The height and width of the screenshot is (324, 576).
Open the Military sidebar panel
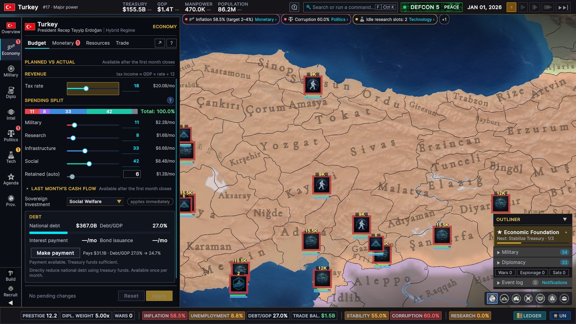(x=11, y=71)
